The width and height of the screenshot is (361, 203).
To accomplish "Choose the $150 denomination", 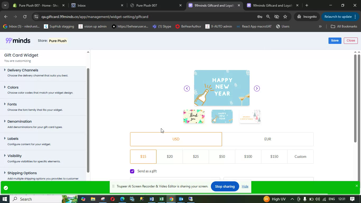I will (274, 156).
